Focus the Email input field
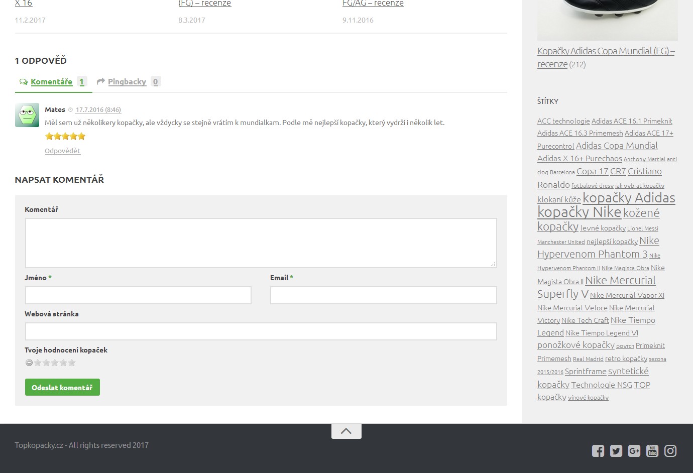693x473 pixels. tap(384, 295)
